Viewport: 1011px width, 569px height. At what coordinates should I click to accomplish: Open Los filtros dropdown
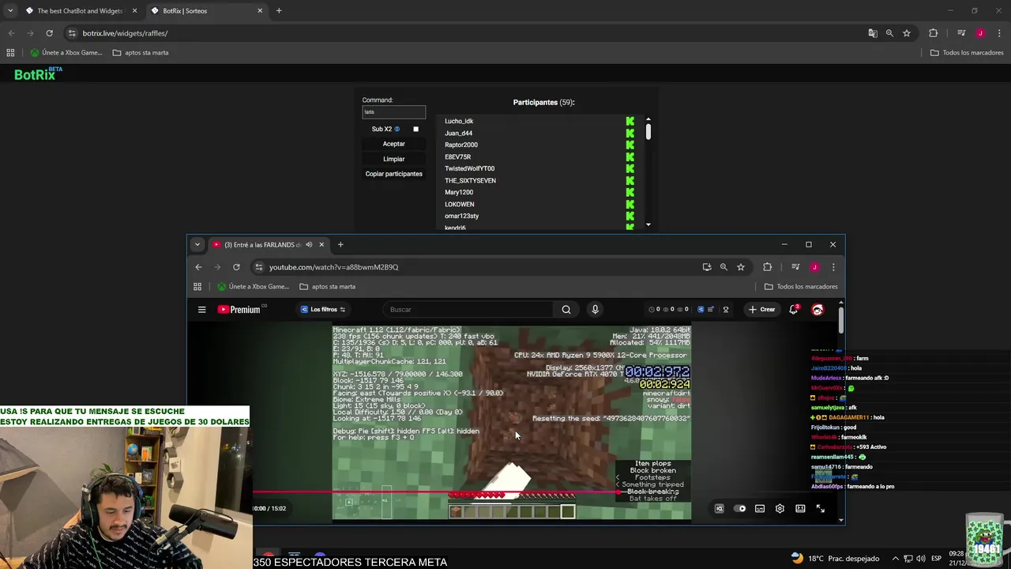point(323,309)
